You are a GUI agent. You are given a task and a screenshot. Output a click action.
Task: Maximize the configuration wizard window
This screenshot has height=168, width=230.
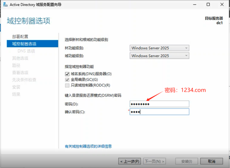pos(208,5)
